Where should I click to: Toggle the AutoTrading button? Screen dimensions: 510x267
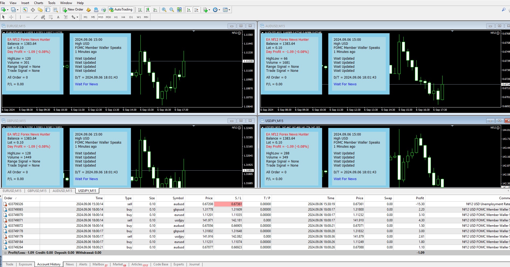coord(121,9)
